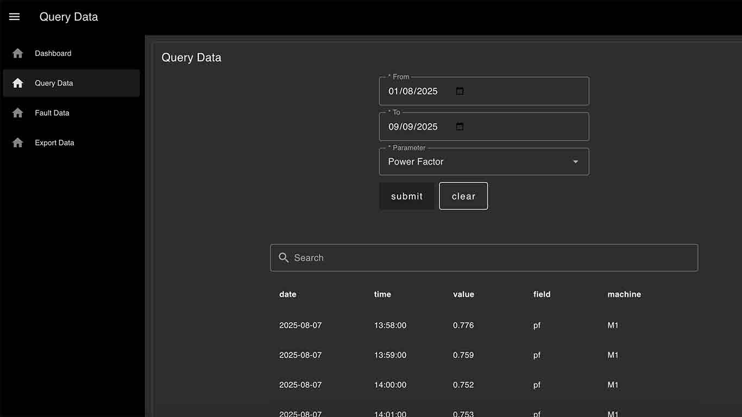The width and height of the screenshot is (742, 417).
Task: Select the 13:59:00 time cell
Action: [x=390, y=355]
